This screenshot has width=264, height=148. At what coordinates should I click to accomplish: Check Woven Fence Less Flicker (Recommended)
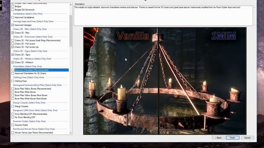13,132
